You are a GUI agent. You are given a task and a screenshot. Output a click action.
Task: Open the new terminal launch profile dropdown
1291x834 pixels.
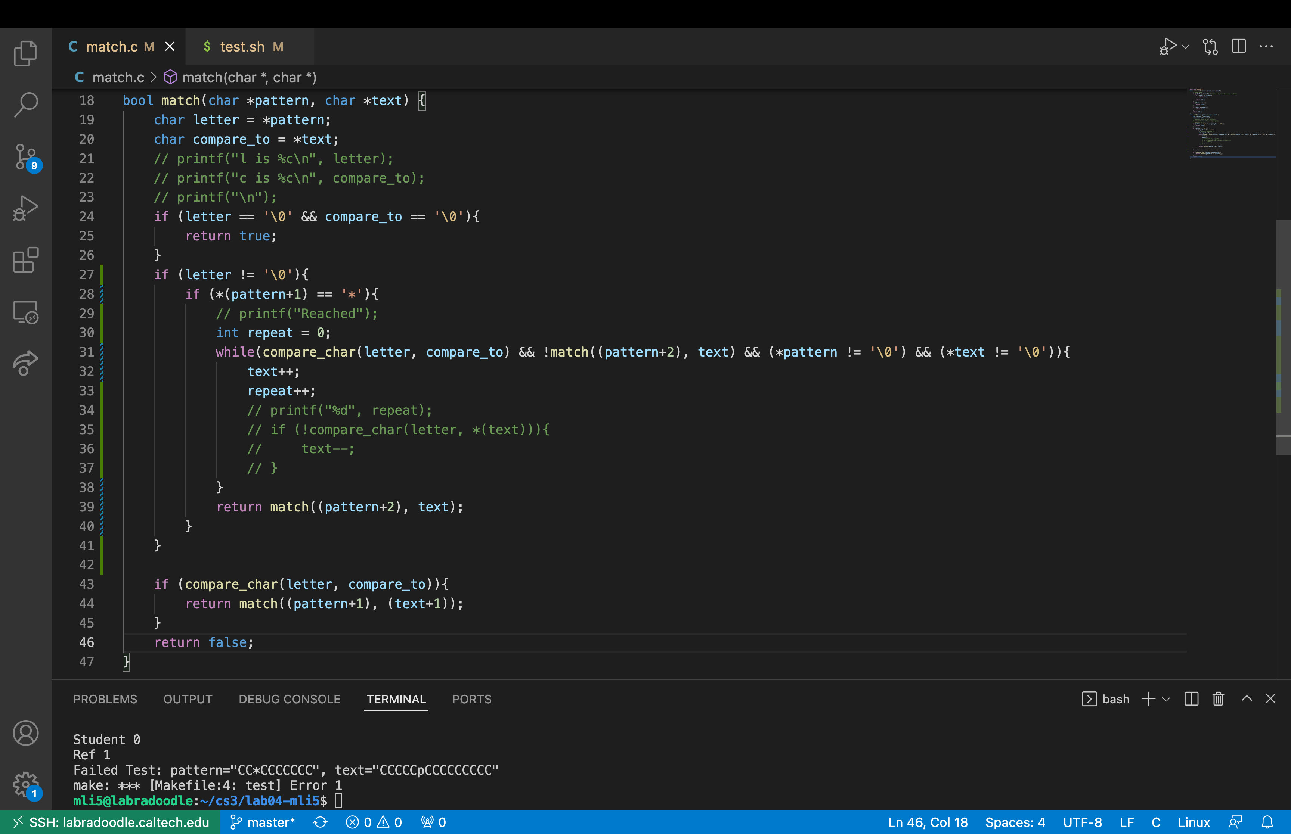1166,699
